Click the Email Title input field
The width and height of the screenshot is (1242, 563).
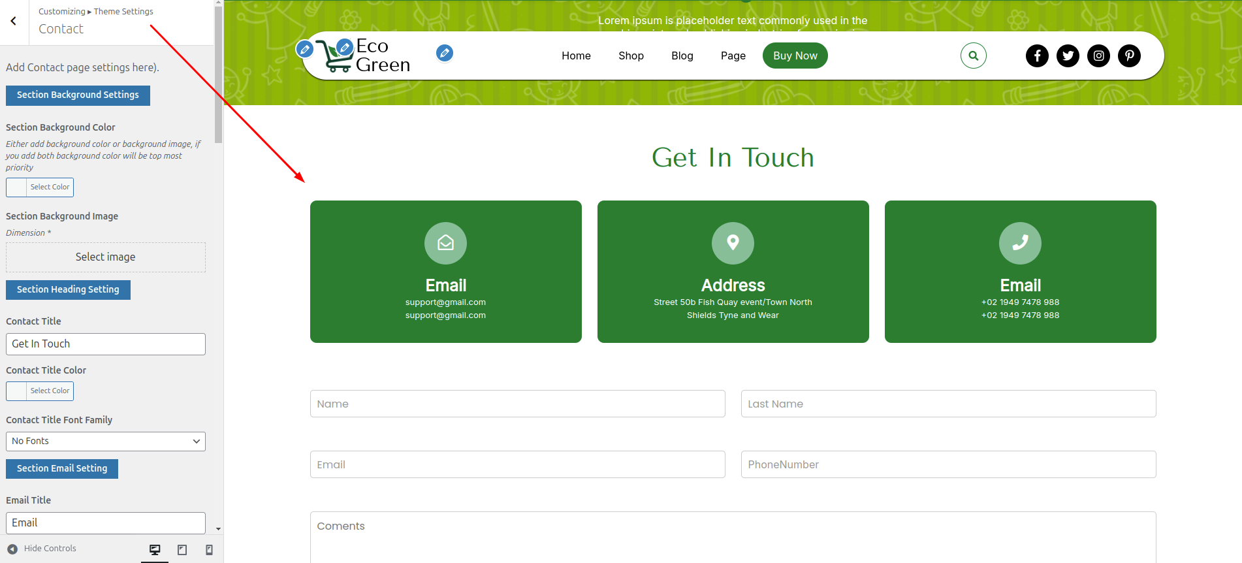[x=106, y=523]
